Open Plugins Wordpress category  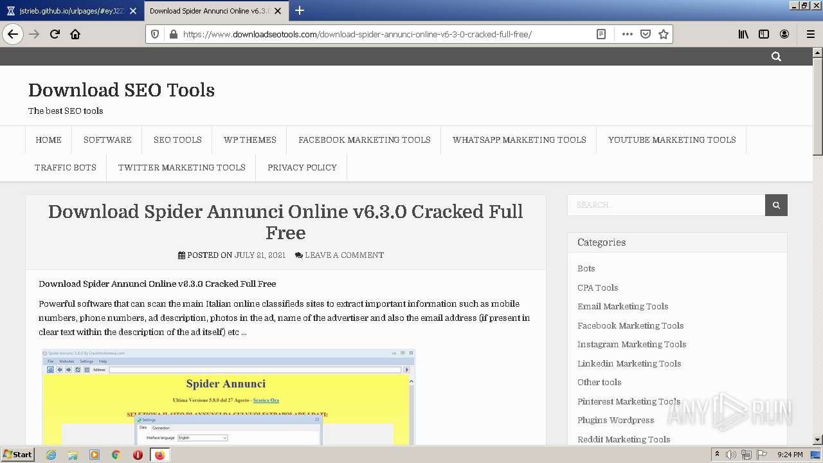(616, 420)
